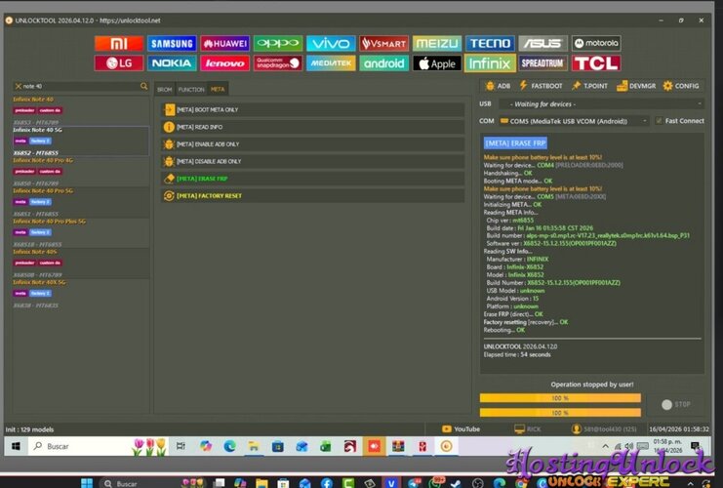The width and height of the screenshot is (723, 488).
Task: Open the CONFIG settings
Action: coord(681,86)
